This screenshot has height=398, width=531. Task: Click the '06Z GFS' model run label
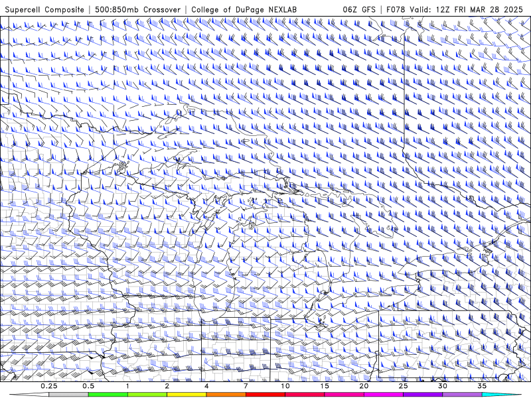(x=359, y=9)
